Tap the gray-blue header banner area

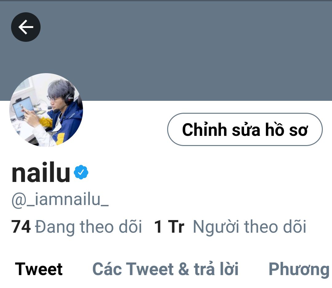tap(186, 51)
